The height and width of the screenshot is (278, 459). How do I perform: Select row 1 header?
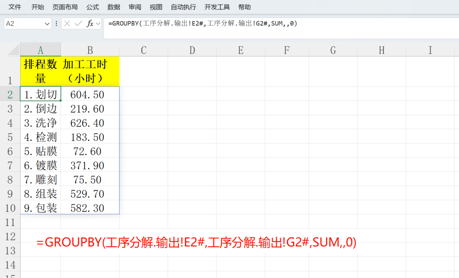(10, 71)
